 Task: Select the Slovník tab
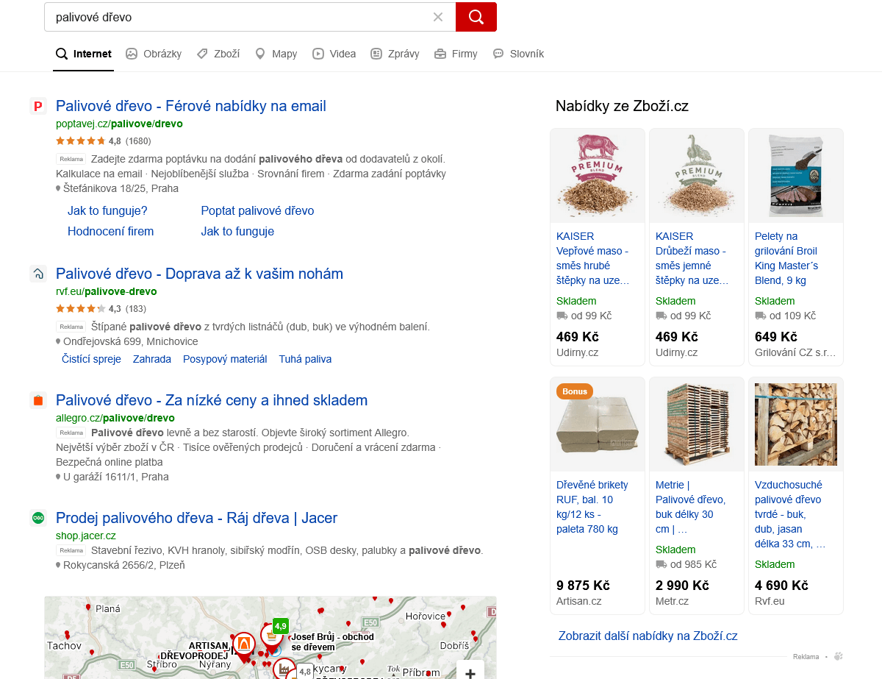click(518, 54)
